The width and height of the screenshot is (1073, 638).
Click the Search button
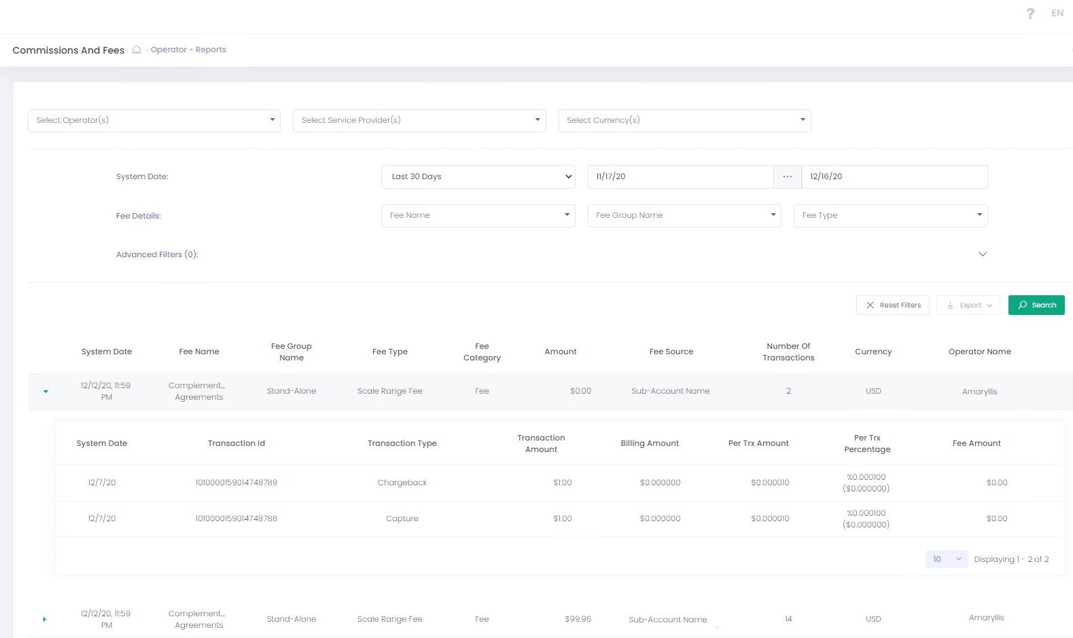click(x=1036, y=305)
